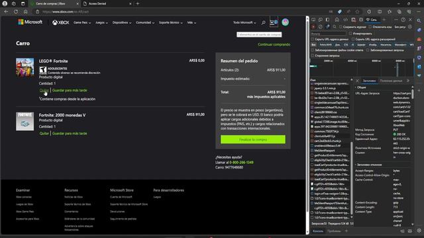The width and height of the screenshot is (424, 238).
Task: Enable Сохранять журнал checkbox
Action: tap(341, 27)
